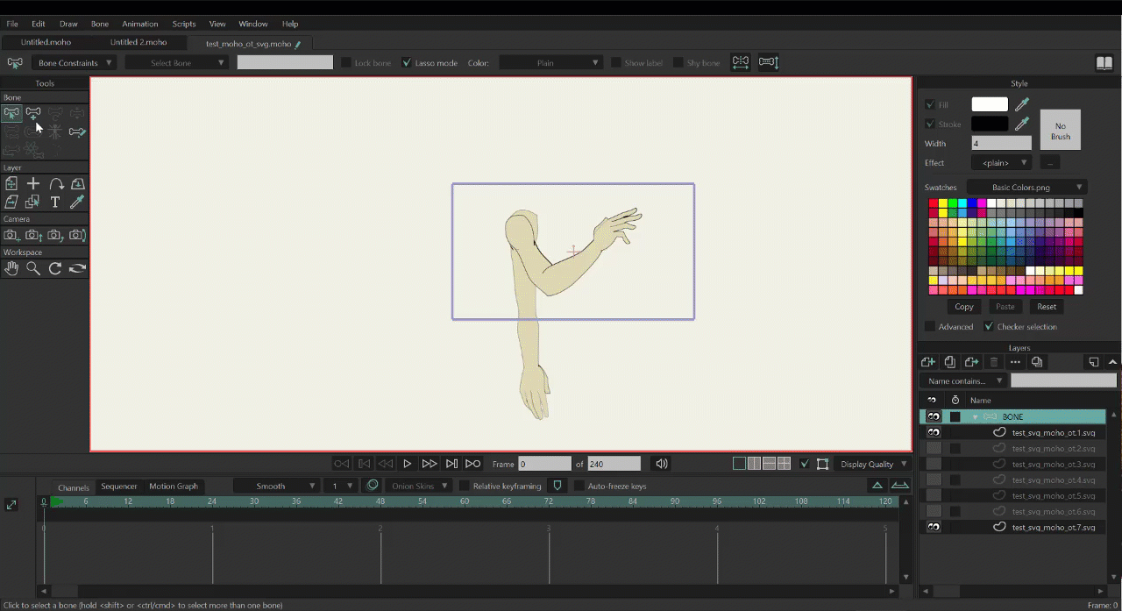Open the Animation menu
Screen dimensions: 1122x611
pos(140,24)
